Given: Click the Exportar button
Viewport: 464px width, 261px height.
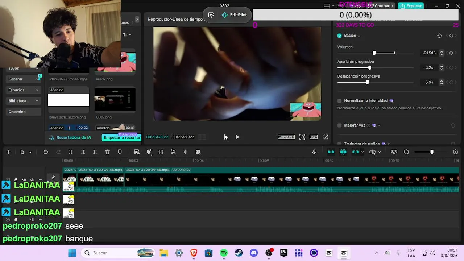Looking at the screenshot, I should coord(411,6).
